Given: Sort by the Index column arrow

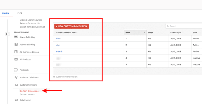Looking at the screenshot, I should [145, 33].
